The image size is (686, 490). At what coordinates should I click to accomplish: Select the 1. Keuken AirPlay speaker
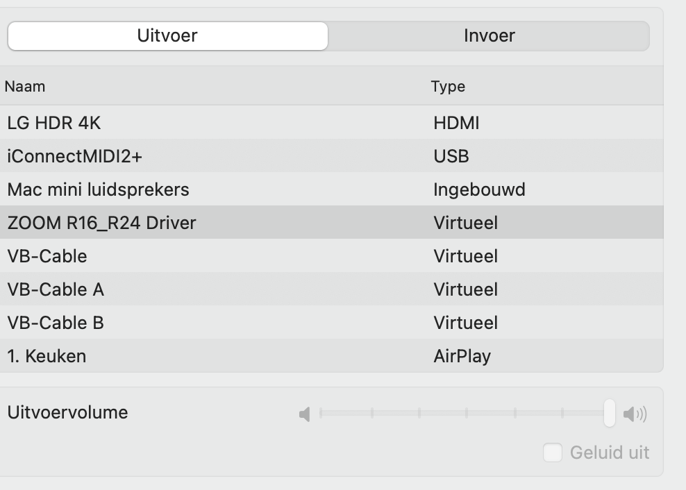47,356
